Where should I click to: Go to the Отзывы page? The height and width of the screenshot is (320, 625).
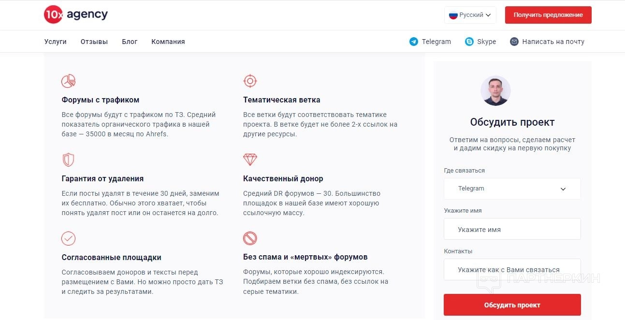94,42
